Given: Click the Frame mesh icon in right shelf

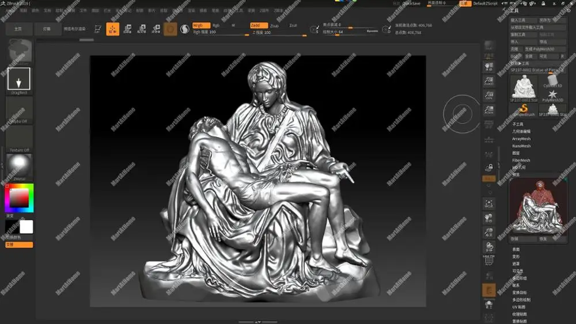Looking at the screenshot, I should [489, 204].
